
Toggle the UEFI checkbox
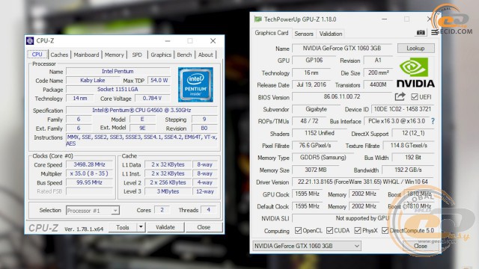tap(414, 97)
